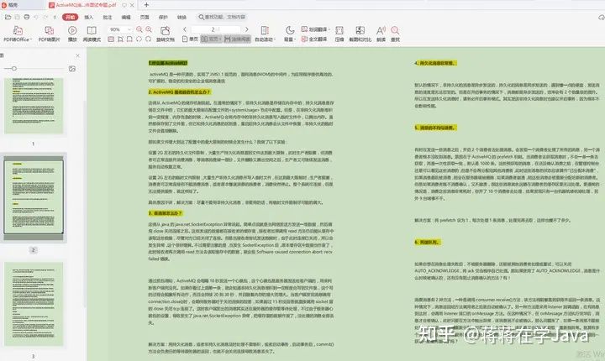Expand the 背景 dropdown arrow
Screen dimensions: 605x361
(295, 39)
